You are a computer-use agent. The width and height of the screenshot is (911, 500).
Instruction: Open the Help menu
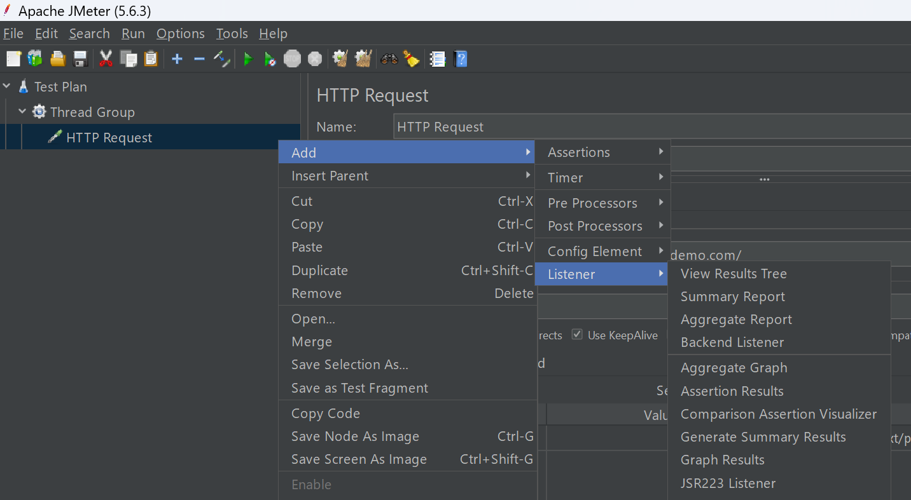pos(274,34)
